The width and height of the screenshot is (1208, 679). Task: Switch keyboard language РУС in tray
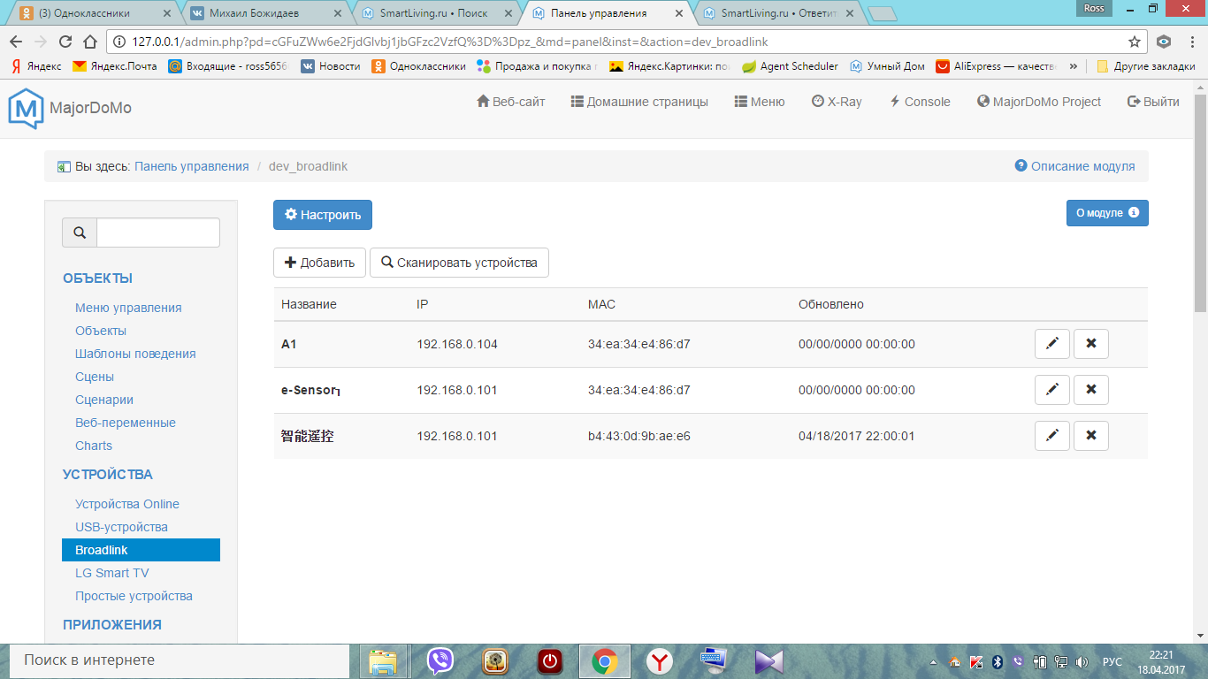point(1112,662)
